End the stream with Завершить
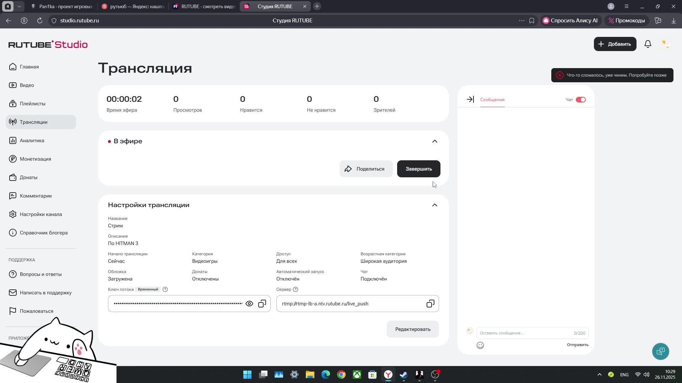The width and height of the screenshot is (682, 383). coord(418,169)
